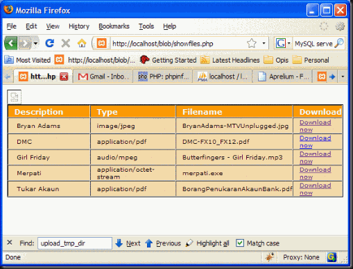
Task: Open the Personal bookmarks folder
Action: 311,60
